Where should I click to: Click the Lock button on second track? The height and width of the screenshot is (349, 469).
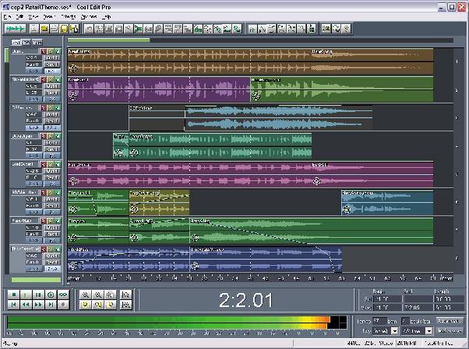point(33,99)
